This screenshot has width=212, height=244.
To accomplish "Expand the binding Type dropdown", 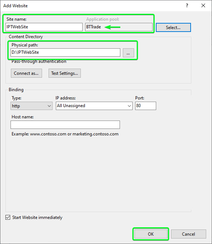I will 32,106.
